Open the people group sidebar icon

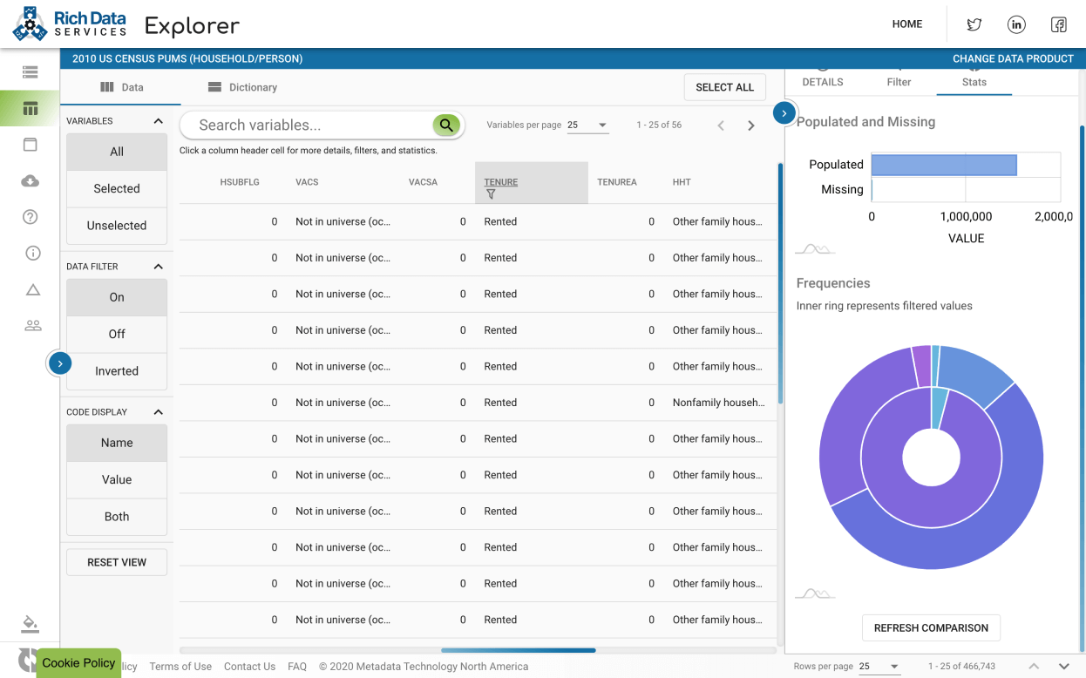(33, 326)
